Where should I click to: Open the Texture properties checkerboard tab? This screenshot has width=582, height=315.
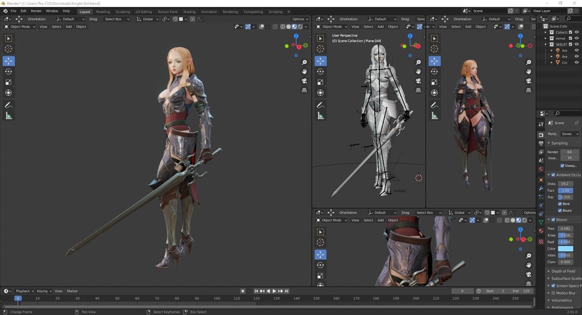tap(541, 241)
